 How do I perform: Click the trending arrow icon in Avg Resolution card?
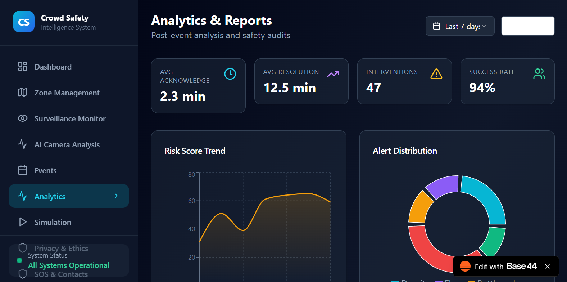tap(333, 74)
